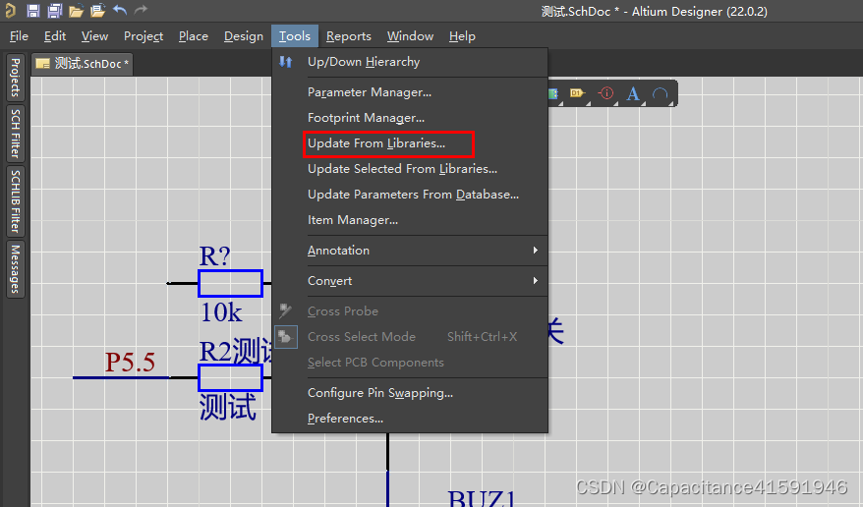
Task: Open Configure Pin Swapping from Tools menu
Action: coord(410,393)
